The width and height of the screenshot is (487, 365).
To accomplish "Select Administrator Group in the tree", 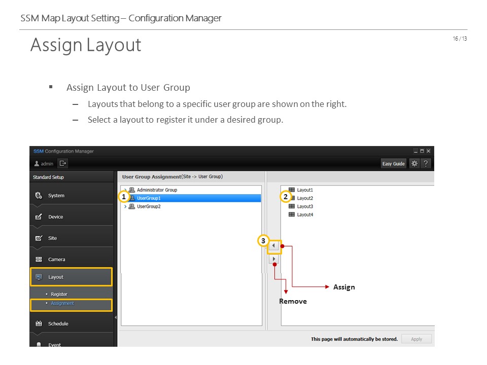I will tap(157, 190).
